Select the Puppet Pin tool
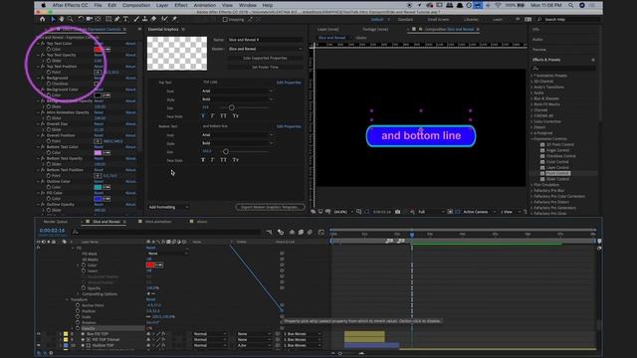Viewport: 637px width, 358px height. [x=174, y=19]
